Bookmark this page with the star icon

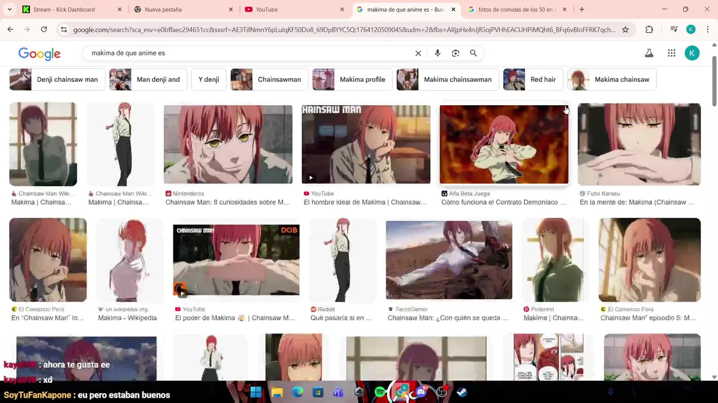(625, 30)
